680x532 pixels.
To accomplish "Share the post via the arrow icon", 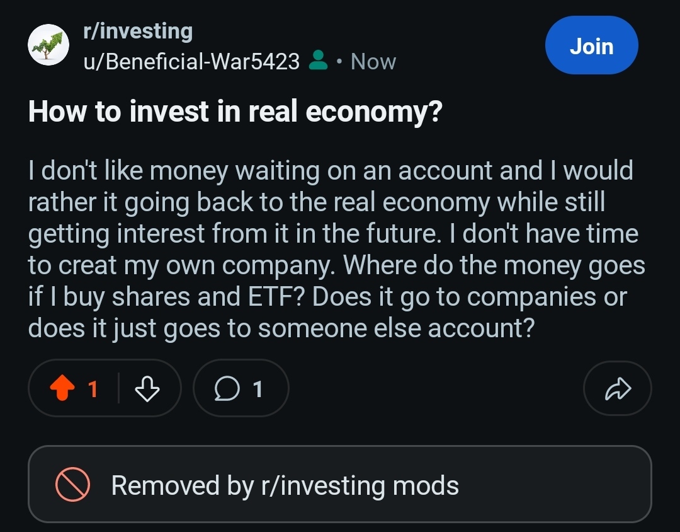I will click(x=617, y=390).
